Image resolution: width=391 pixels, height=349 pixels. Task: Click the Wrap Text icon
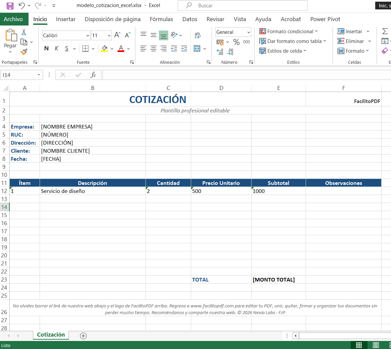197,35
